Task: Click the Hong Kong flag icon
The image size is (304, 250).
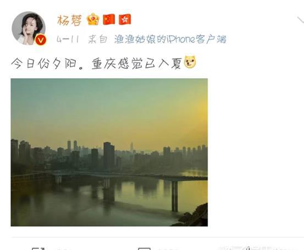Action: click(125, 19)
